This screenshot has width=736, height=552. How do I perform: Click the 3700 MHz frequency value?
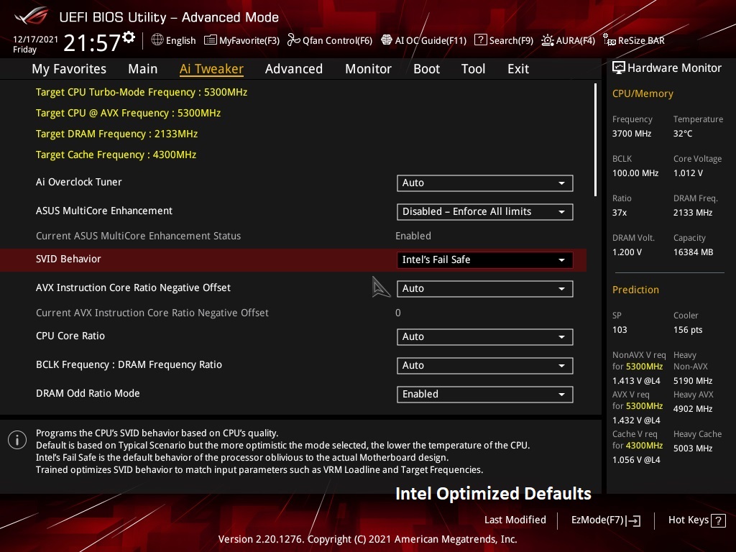click(632, 134)
